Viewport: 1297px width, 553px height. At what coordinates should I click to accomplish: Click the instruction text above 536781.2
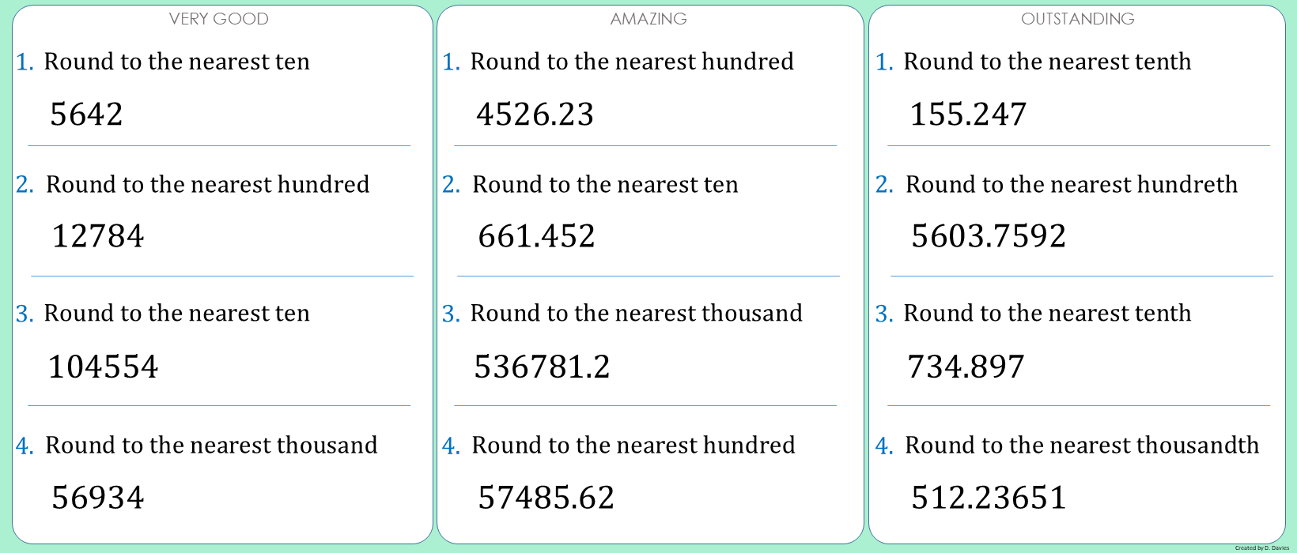click(x=636, y=314)
